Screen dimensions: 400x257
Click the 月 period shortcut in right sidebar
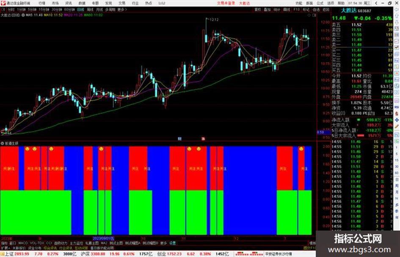coord(397,192)
